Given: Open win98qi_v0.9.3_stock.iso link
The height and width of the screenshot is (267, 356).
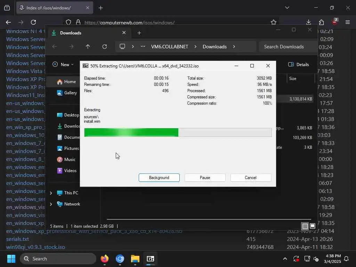Looking at the screenshot, I should click(x=36, y=247).
